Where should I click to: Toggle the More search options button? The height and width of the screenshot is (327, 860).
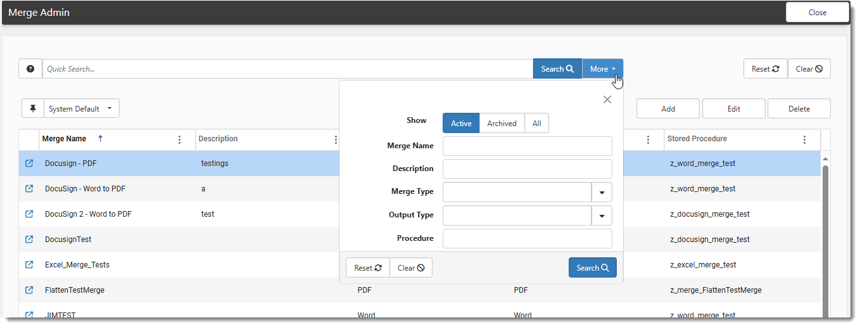tap(602, 69)
